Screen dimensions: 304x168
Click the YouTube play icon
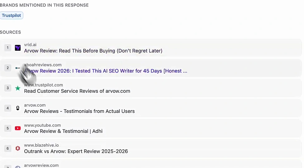pyautogui.click(x=18, y=128)
